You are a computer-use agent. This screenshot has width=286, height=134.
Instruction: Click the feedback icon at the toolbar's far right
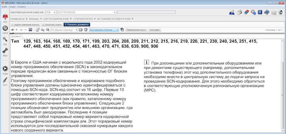[280, 12]
